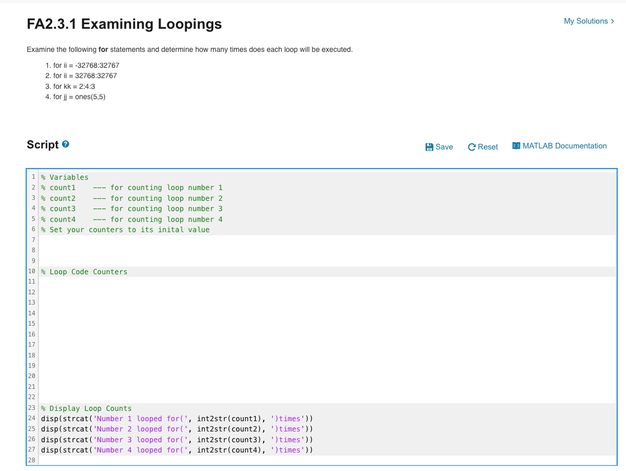Image resolution: width=626 pixels, height=471 pixels.
Task: Select the floppy disk symbol beside Save
Action: 429,147
